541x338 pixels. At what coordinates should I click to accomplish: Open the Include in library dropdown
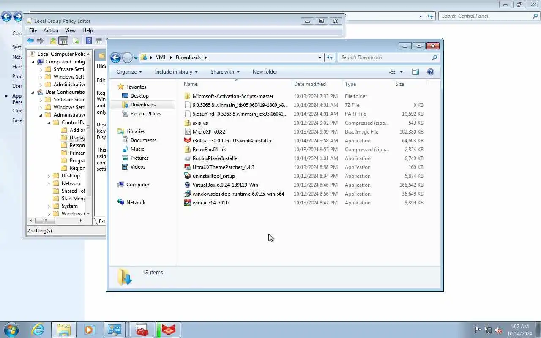point(176,72)
